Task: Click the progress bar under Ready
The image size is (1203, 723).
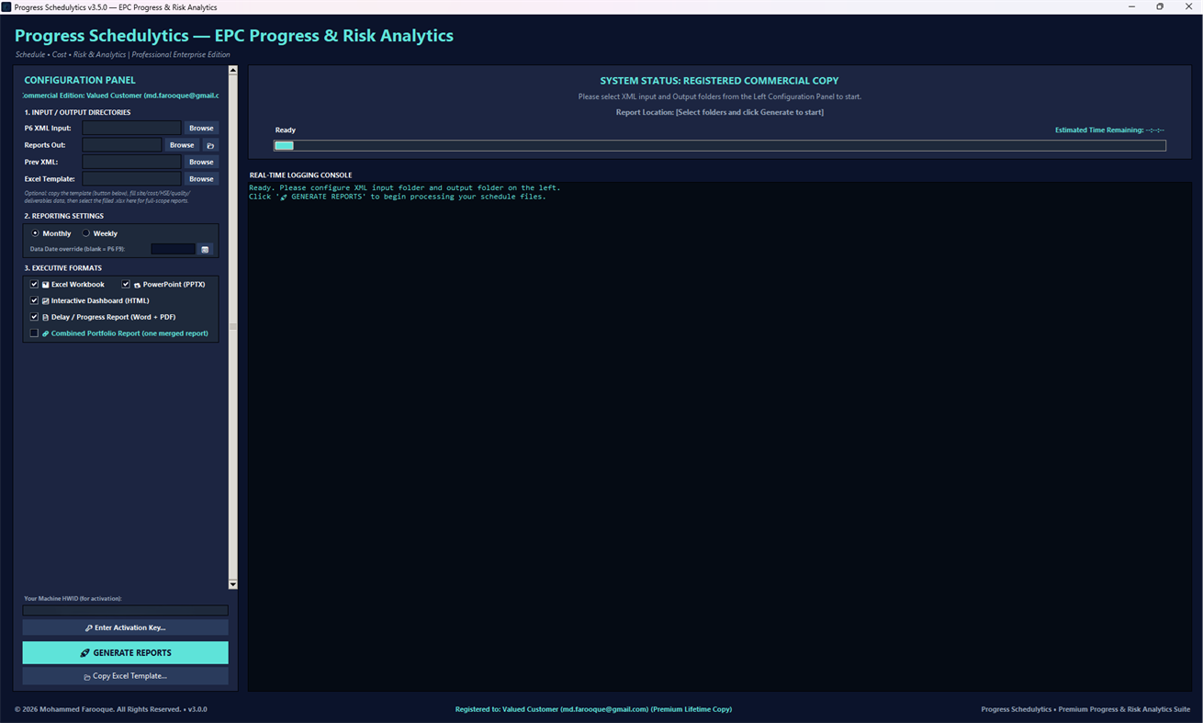Action: [720, 145]
